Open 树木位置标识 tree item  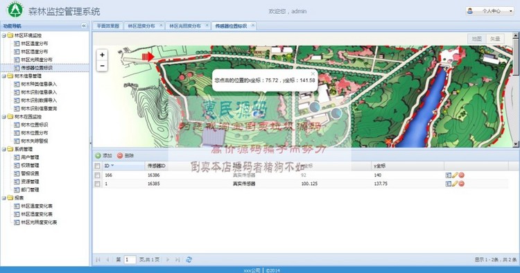point(35,125)
